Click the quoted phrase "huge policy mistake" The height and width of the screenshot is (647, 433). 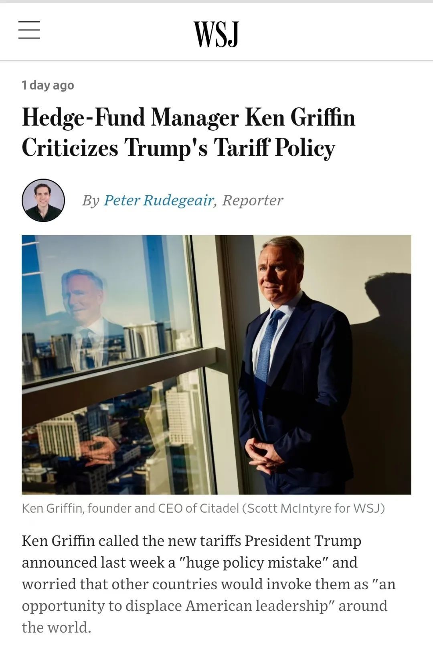(x=254, y=562)
